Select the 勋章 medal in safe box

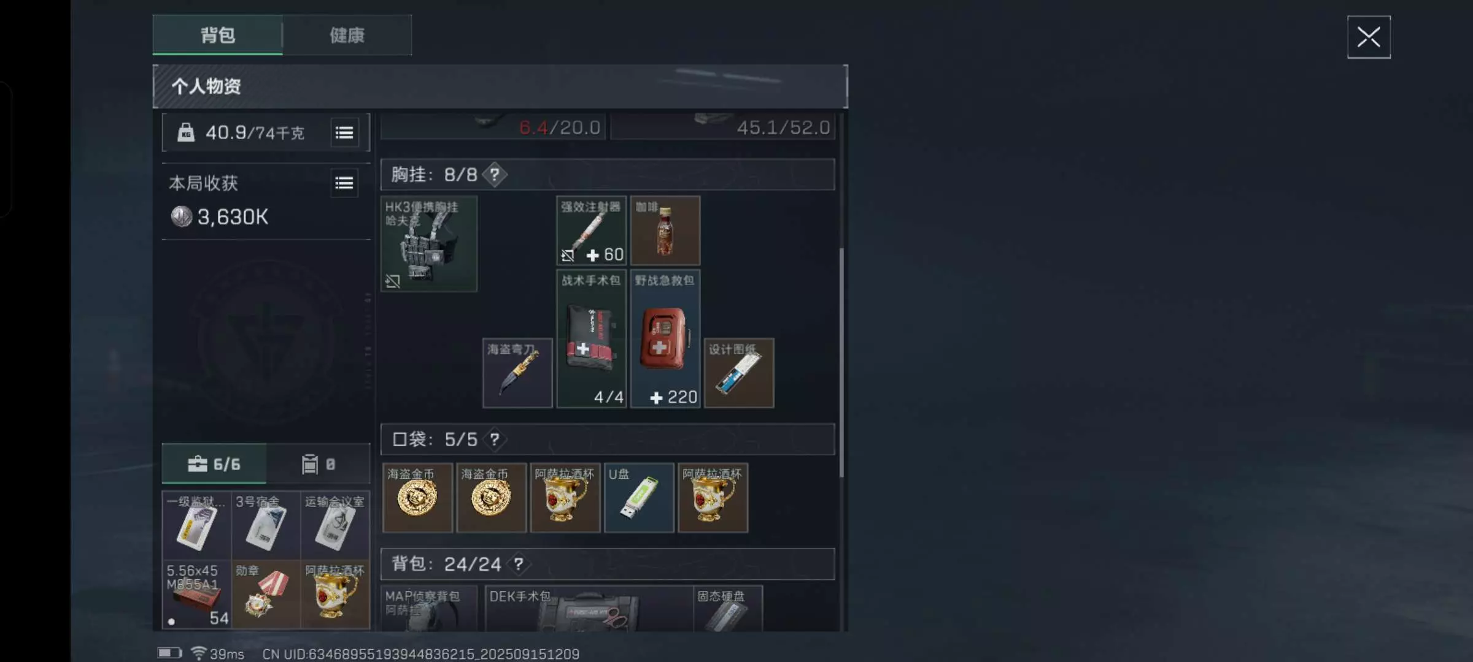pos(266,594)
